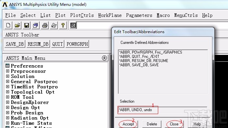Click the Delete button in the dialog
The image size is (228, 128).
(x=152, y=124)
